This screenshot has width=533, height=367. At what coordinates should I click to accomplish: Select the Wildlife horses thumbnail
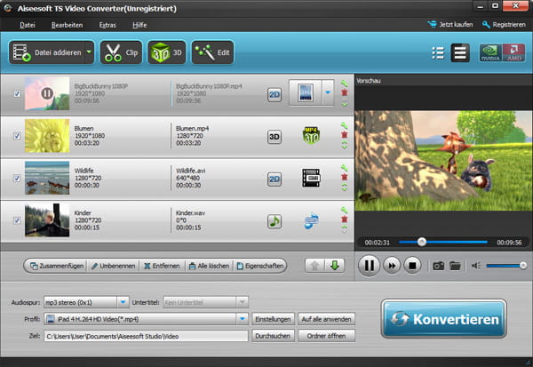pyautogui.click(x=47, y=178)
